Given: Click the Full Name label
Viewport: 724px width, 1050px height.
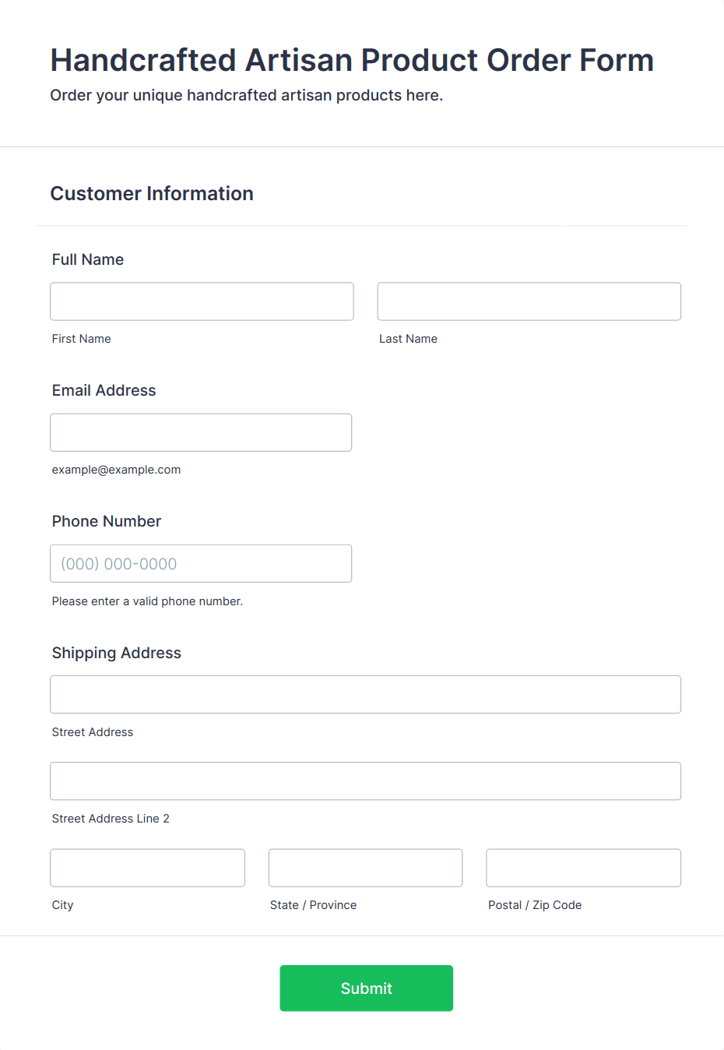Looking at the screenshot, I should coord(88,259).
